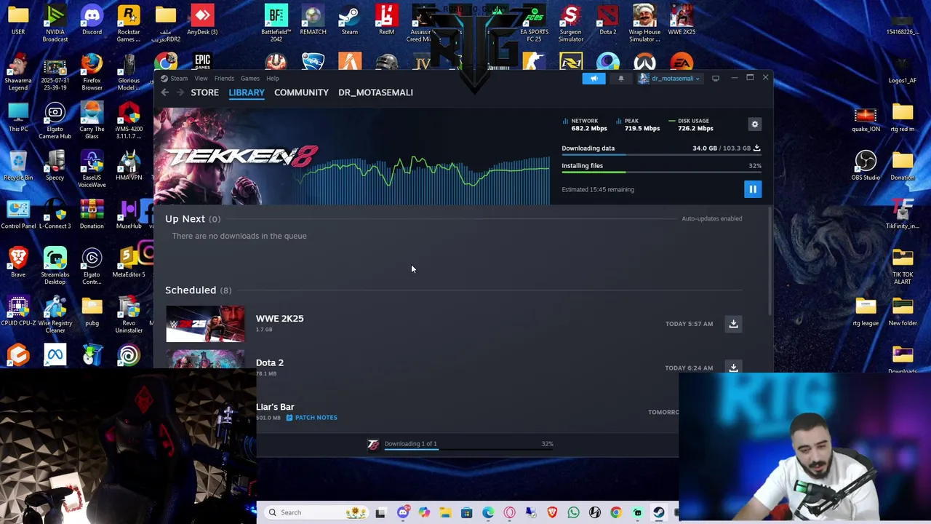Click the taskbar Search box

pyautogui.click(x=316, y=512)
